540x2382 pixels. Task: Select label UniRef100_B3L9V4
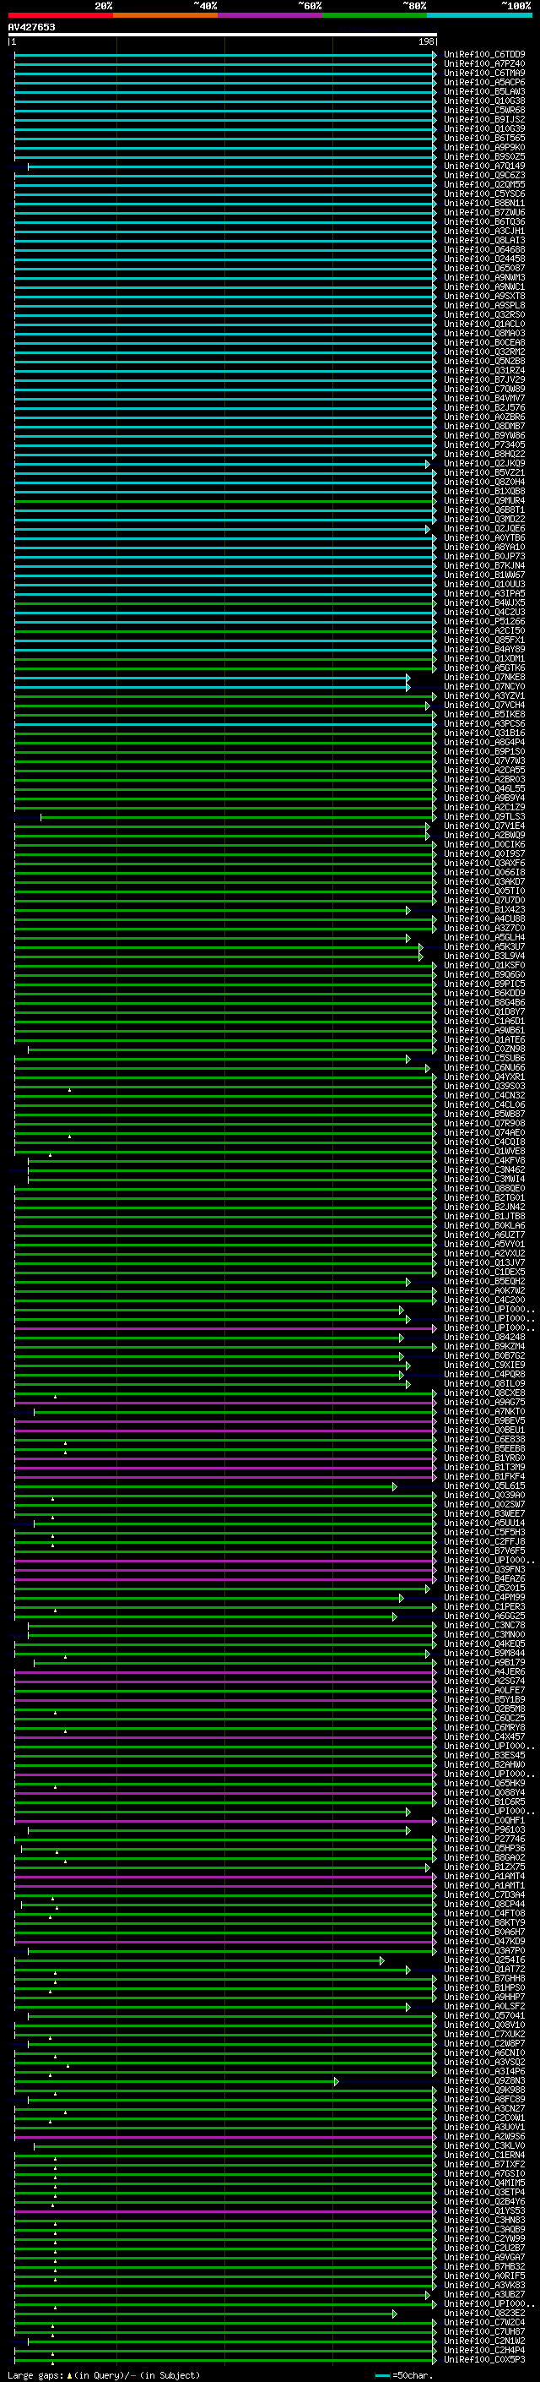pos(484,957)
